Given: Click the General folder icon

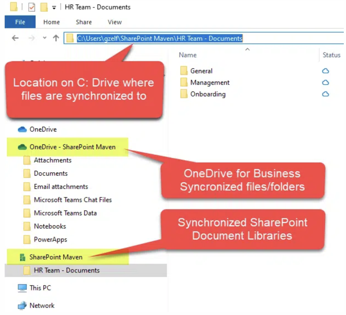Looking at the screenshot, I should (184, 71).
